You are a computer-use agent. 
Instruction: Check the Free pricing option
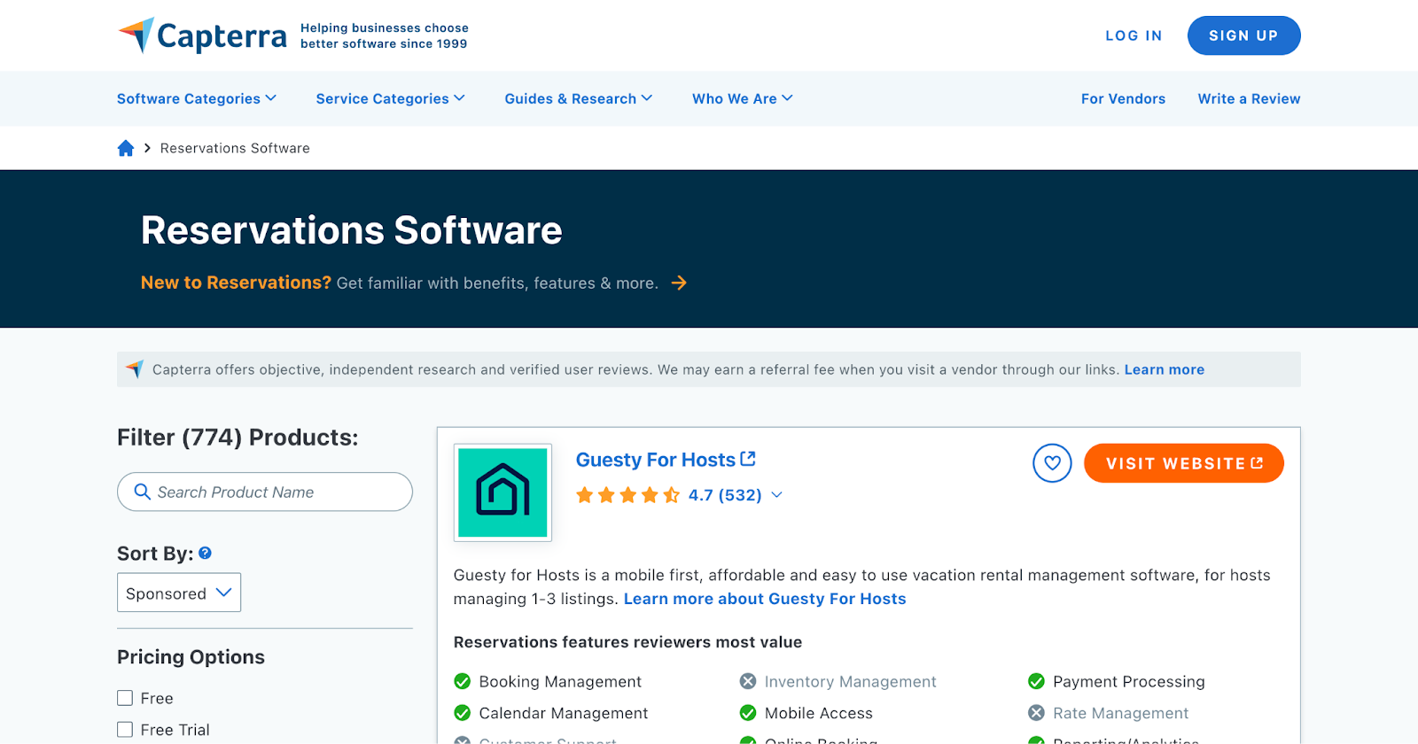tap(125, 698)
